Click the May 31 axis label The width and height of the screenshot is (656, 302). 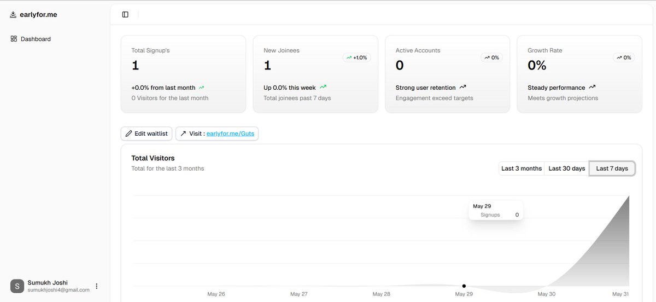coord(620,294)
